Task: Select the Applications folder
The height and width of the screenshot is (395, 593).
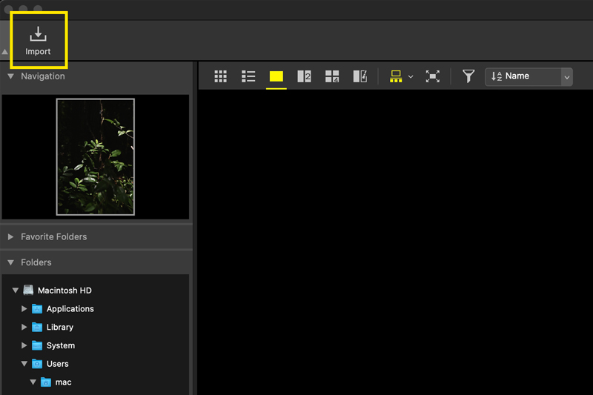Action: click(x=70, y=309)
